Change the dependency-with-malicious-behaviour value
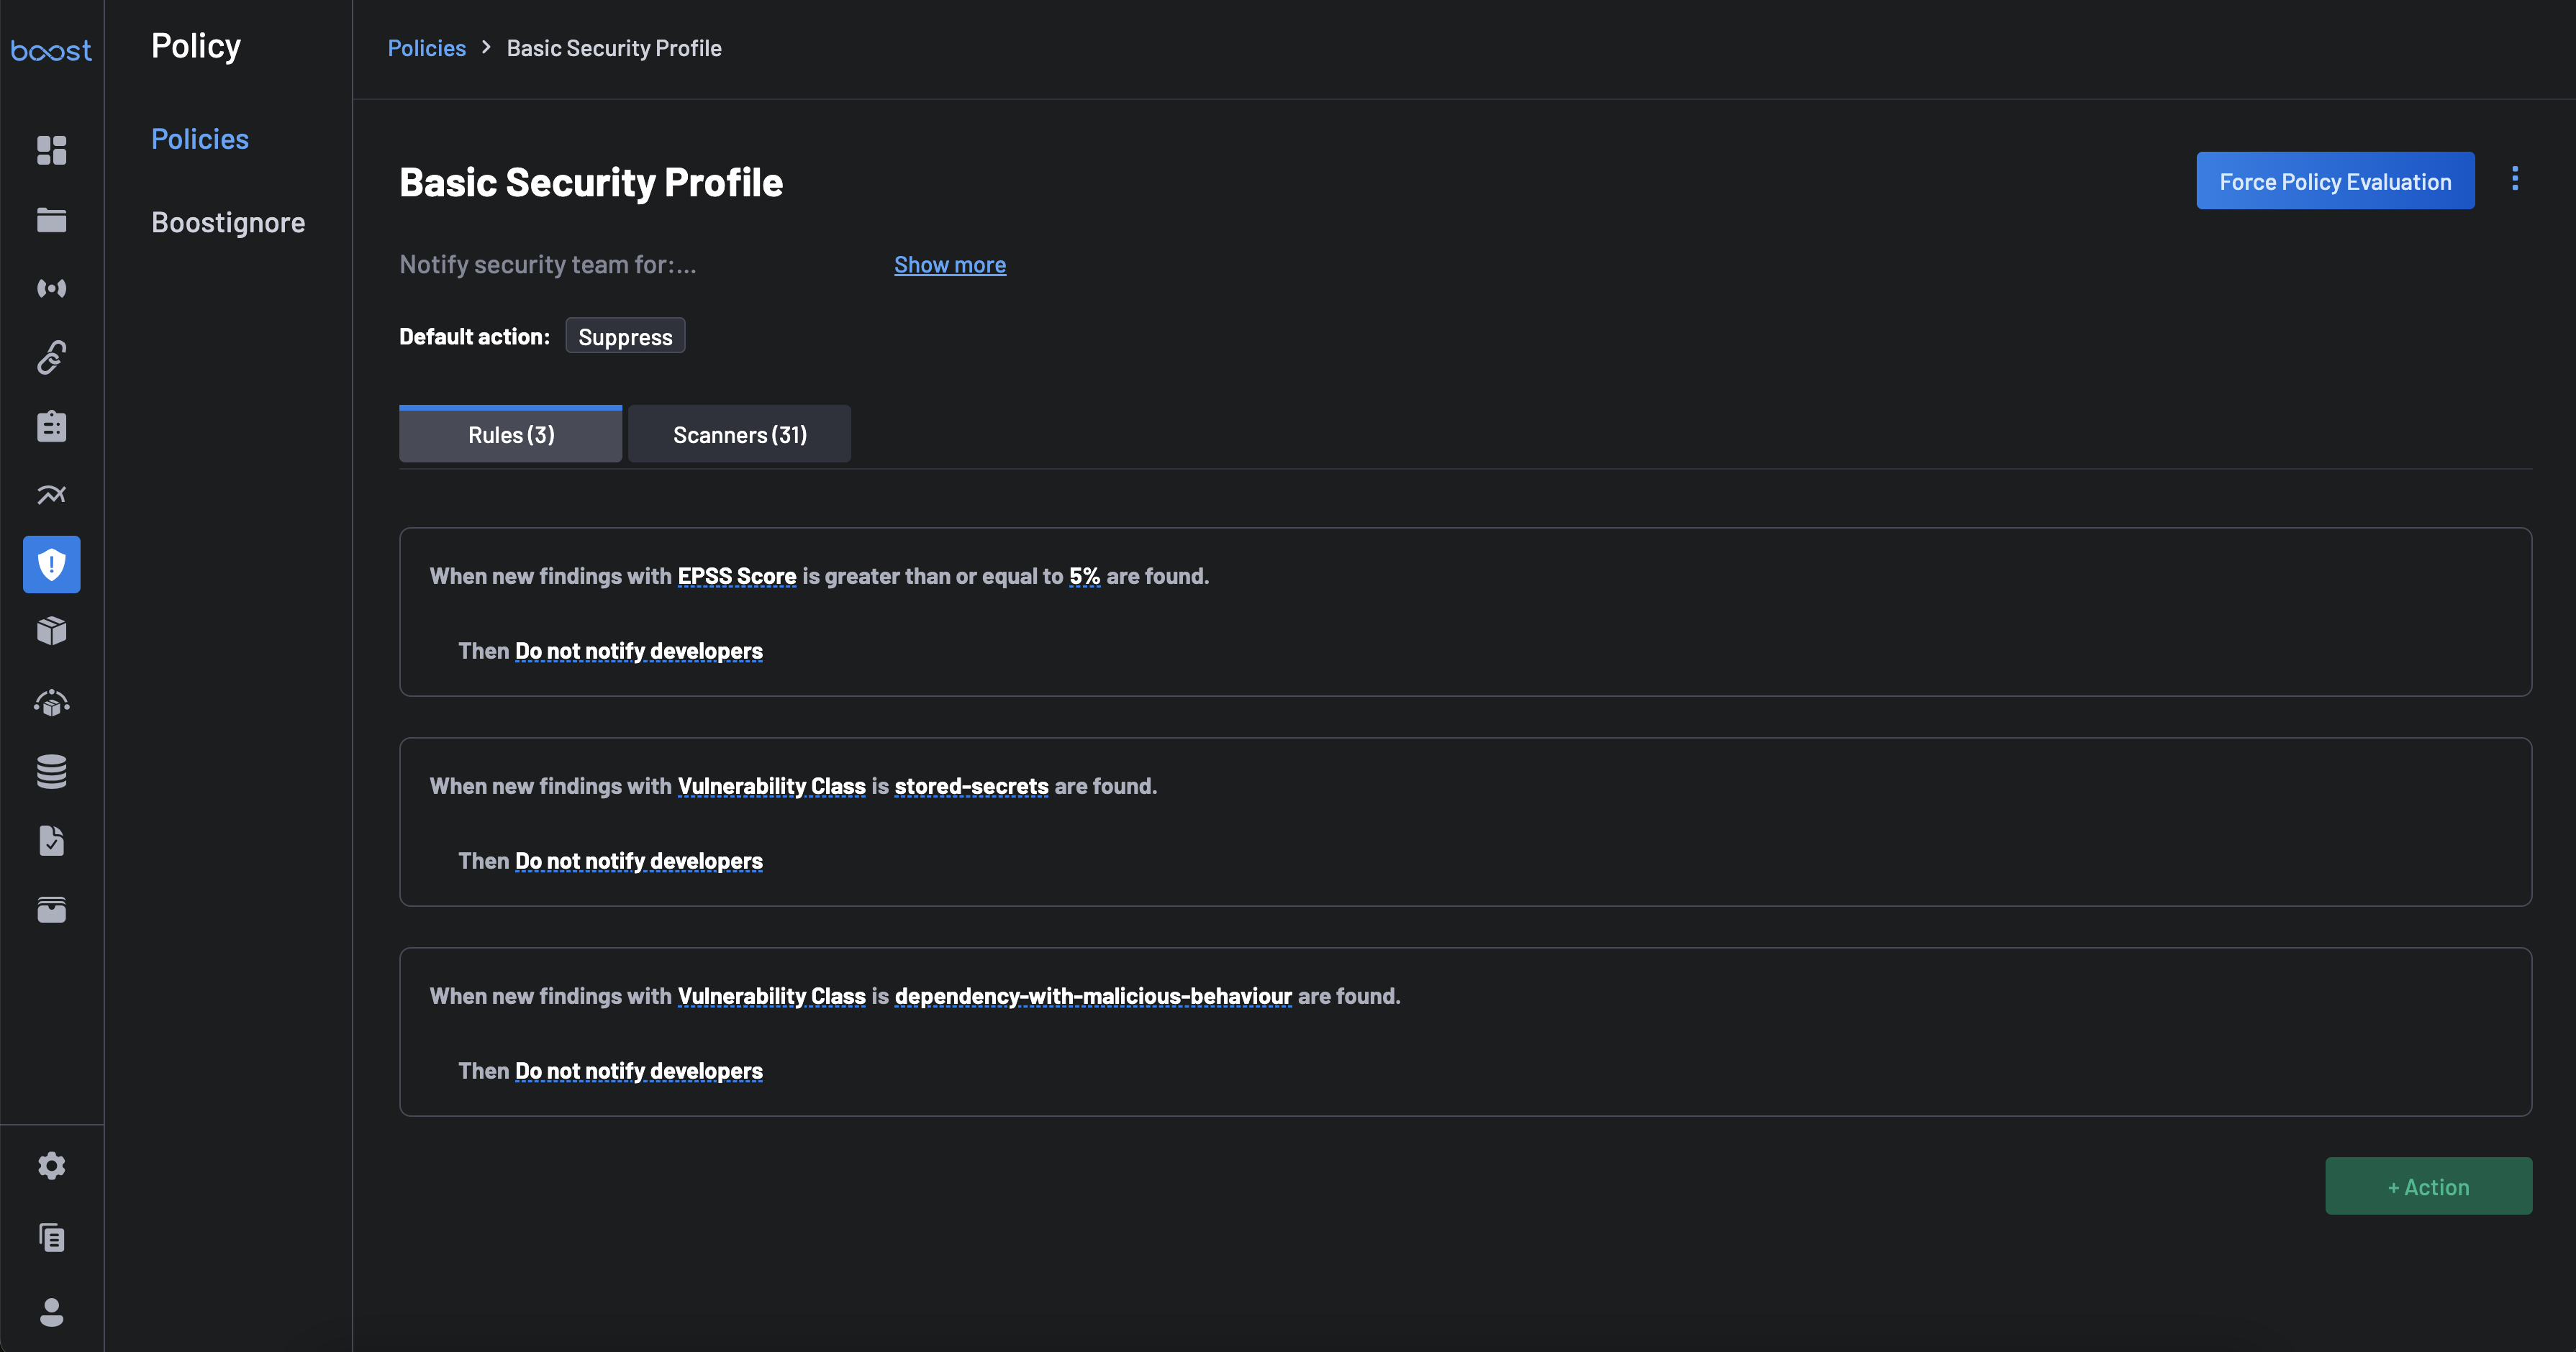2576x1352 pixels. tap(1093, 996)
